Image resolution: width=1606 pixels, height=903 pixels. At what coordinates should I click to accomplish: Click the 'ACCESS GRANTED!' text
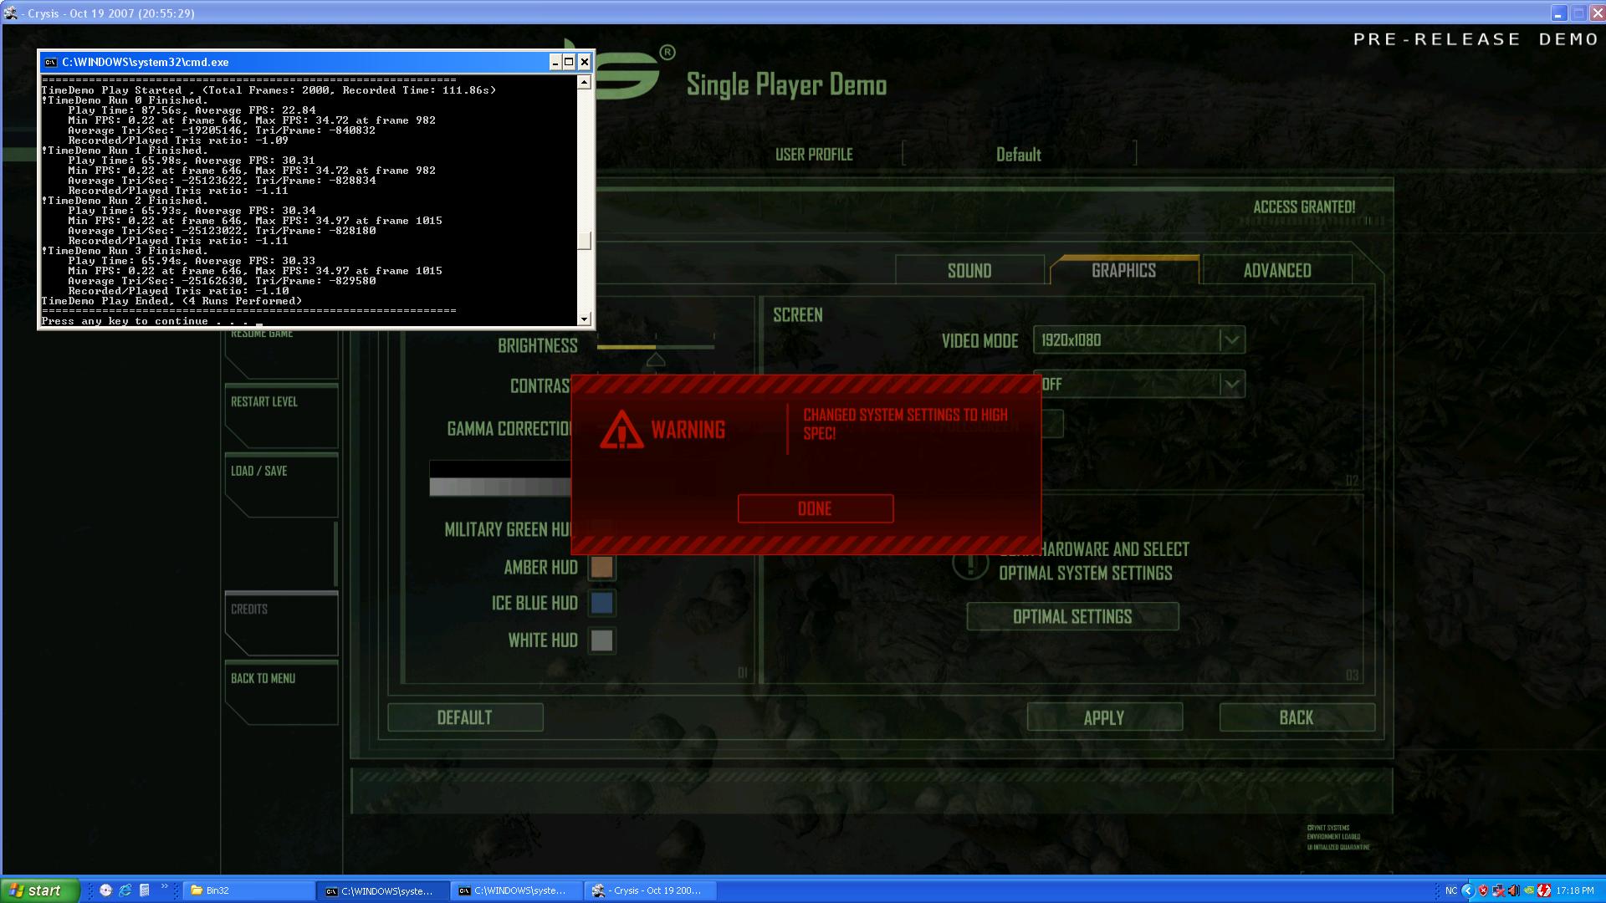click(1304, 207)
